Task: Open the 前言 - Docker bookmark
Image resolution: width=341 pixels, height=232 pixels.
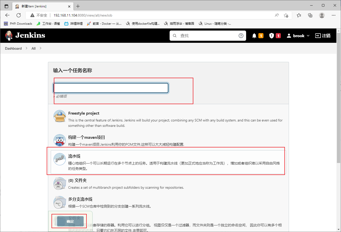Action: coord(104,24)
